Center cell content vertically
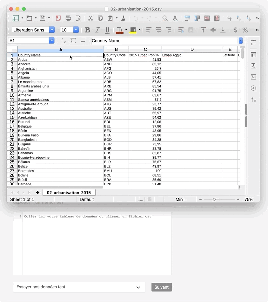The height and width of the screenshot is (302, 268). tap(213, 30)
